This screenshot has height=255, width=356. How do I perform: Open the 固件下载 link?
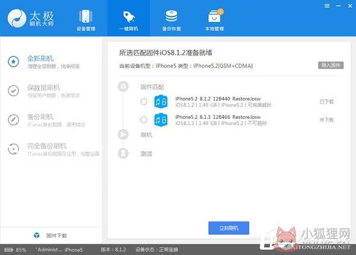(x=57, y=235)
